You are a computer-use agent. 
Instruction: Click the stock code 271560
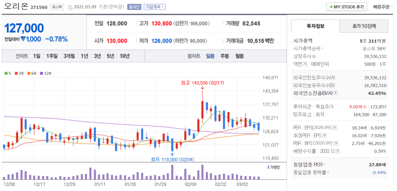pos(39,7)
